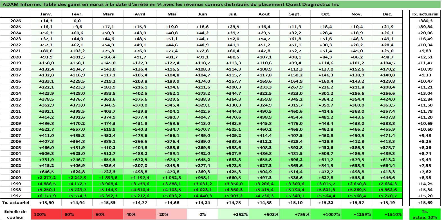Select the -100% red color scale swatch

[46, 214]
